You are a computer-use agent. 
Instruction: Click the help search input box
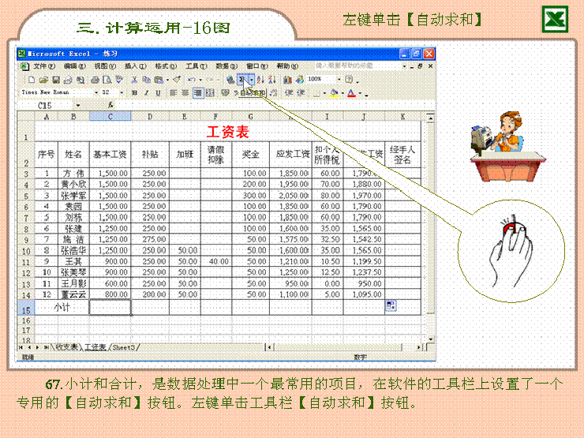[357, 66]
